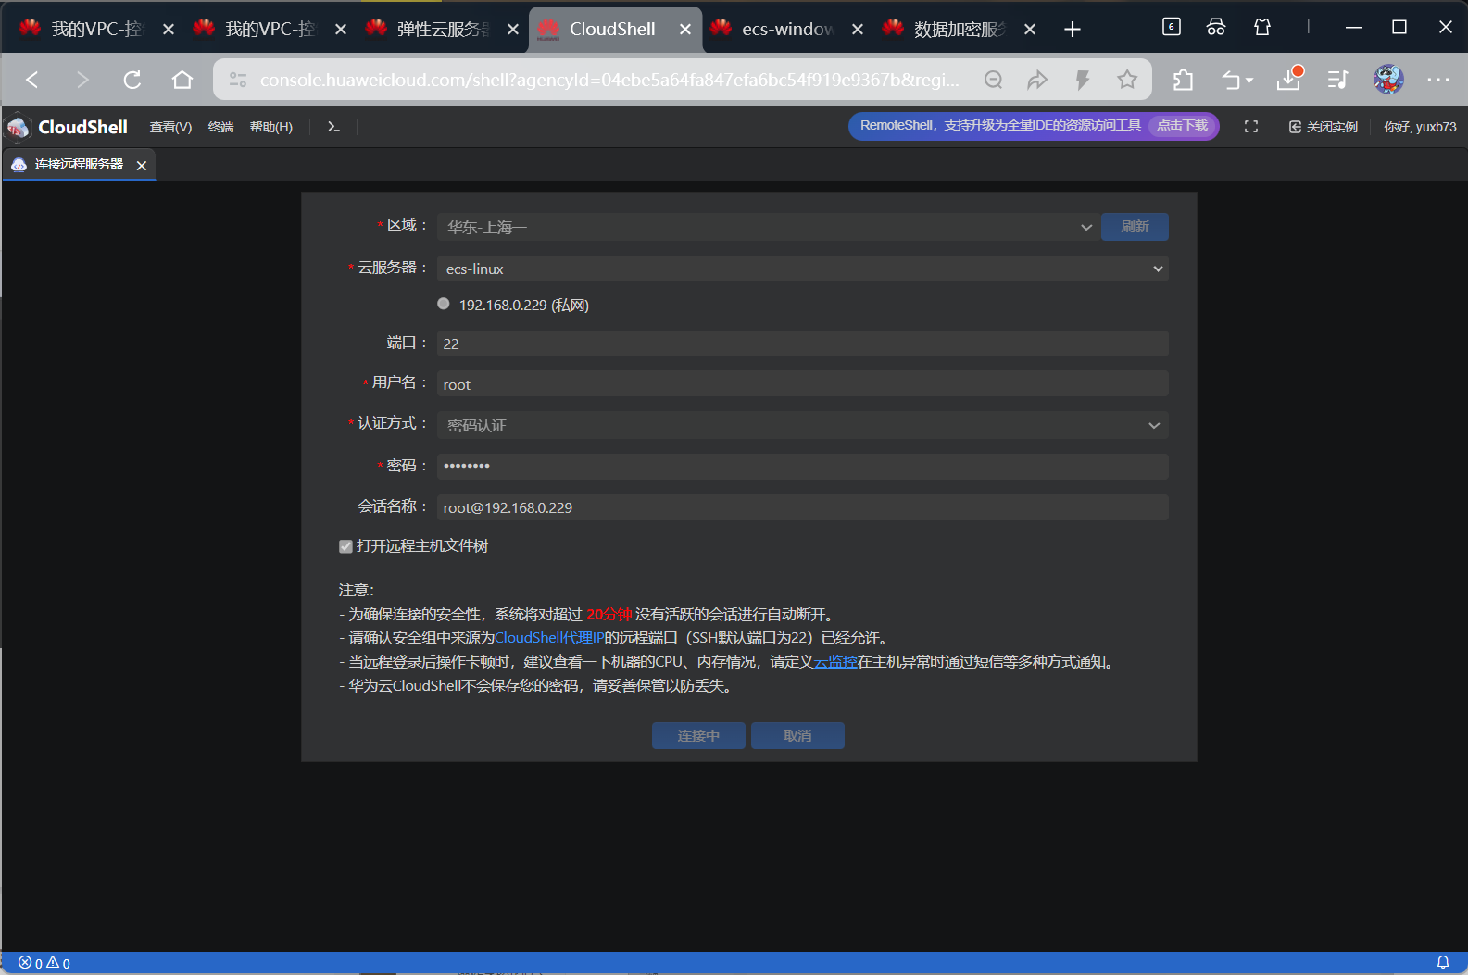Click site settings icon in address bar
This screenshot has height=975, width=1468.
tap(238, 80)
